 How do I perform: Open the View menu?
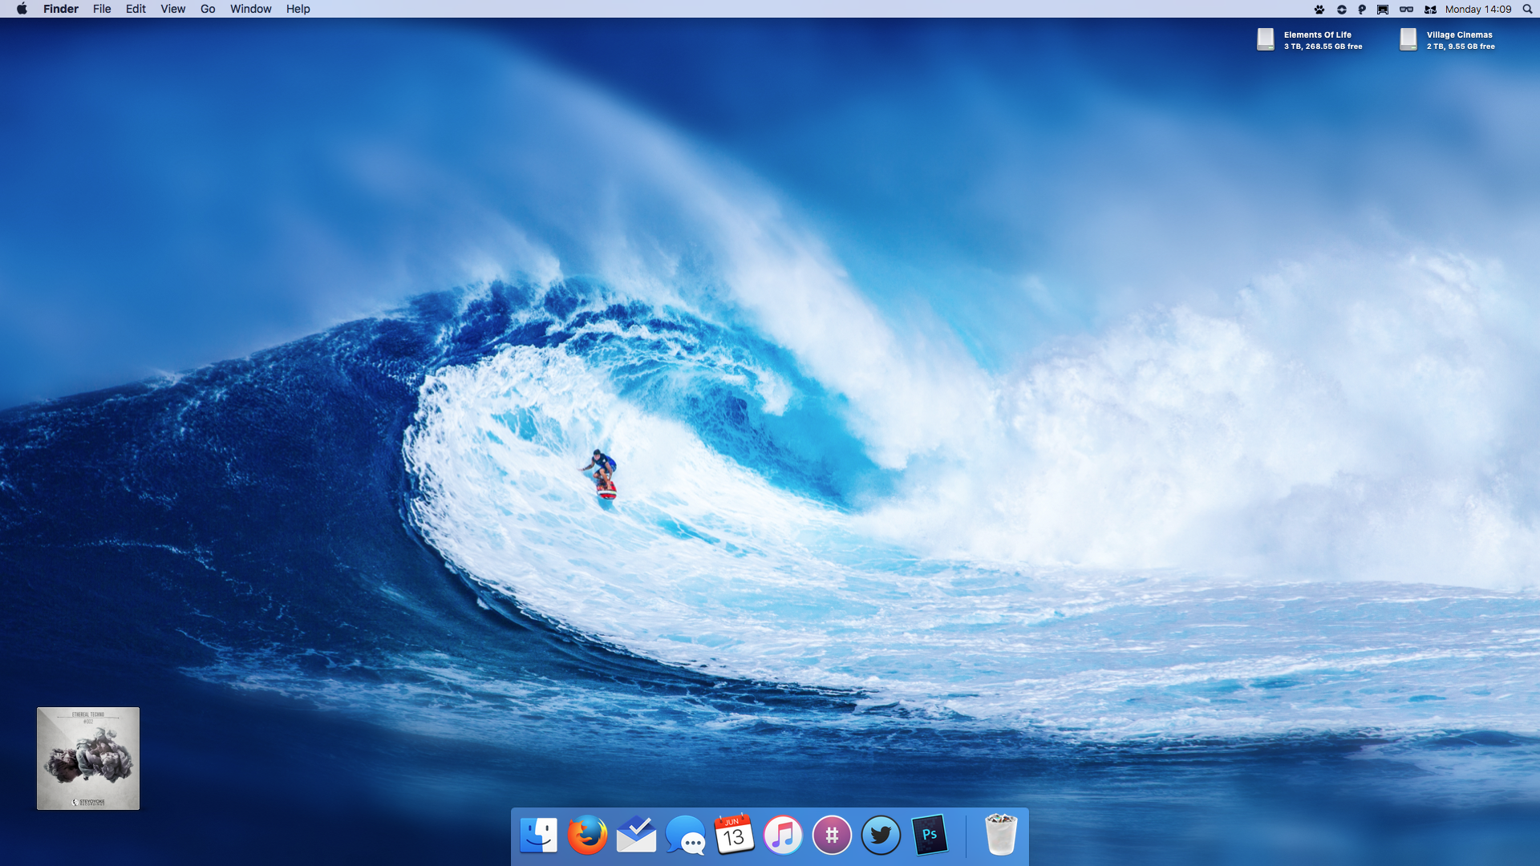[x=172, y=9]
